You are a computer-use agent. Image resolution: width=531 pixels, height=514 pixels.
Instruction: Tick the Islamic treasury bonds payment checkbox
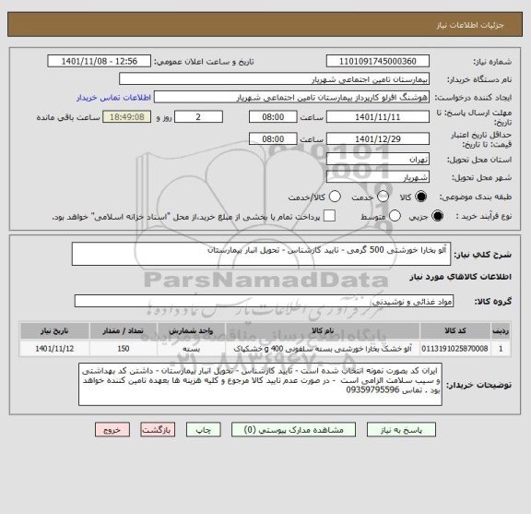pos(329,216)
